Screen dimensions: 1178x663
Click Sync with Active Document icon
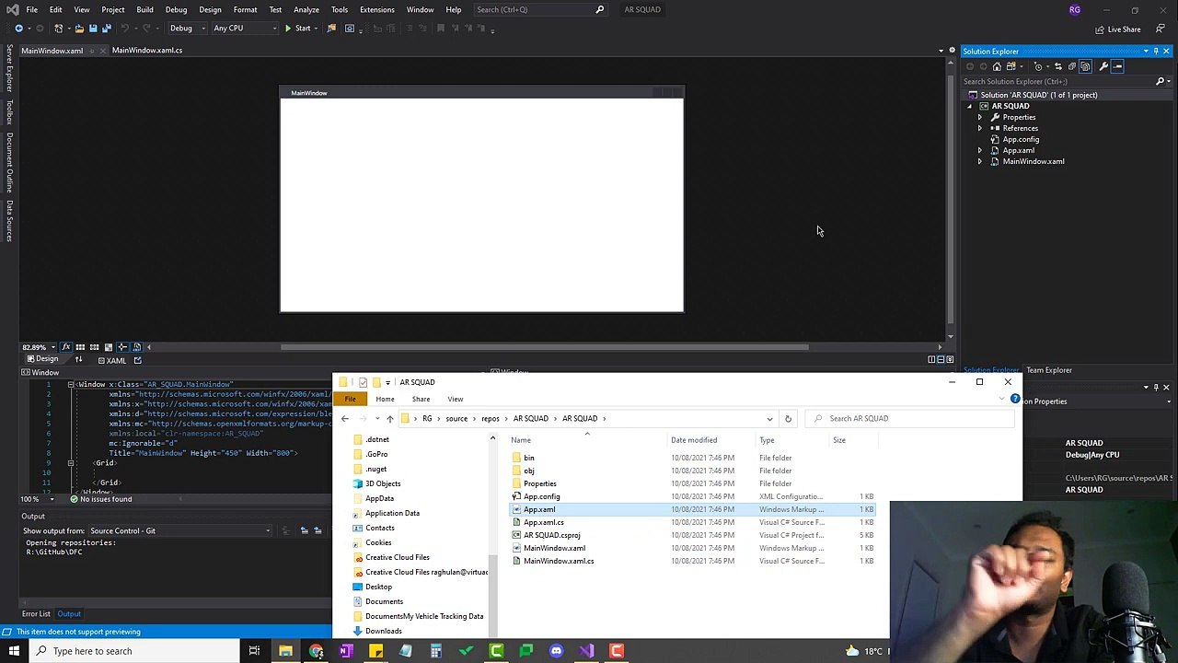[1058, 66]
